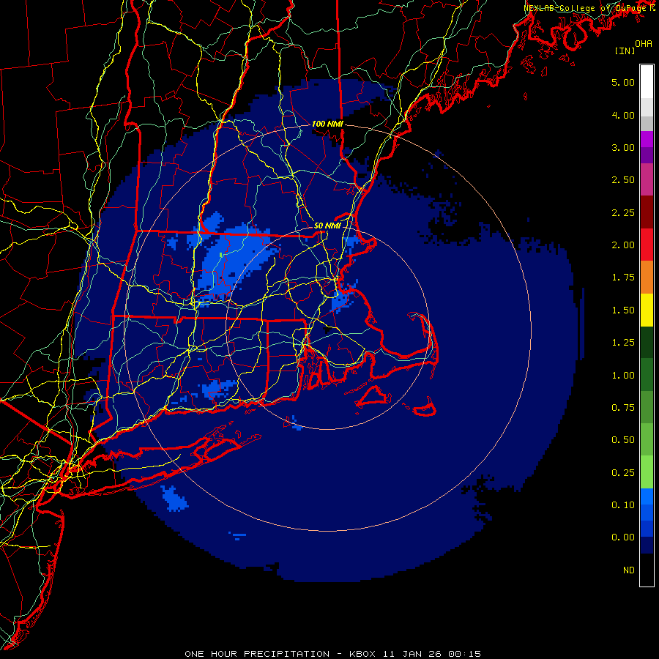Click the Martha's Vineyard island outline

pos(373,397)
